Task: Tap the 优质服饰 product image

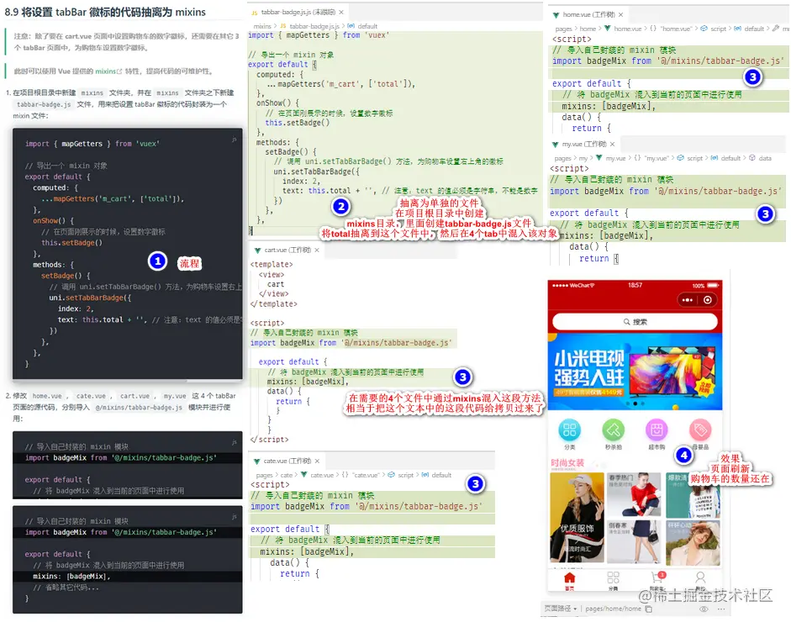Action: (577, 518)
